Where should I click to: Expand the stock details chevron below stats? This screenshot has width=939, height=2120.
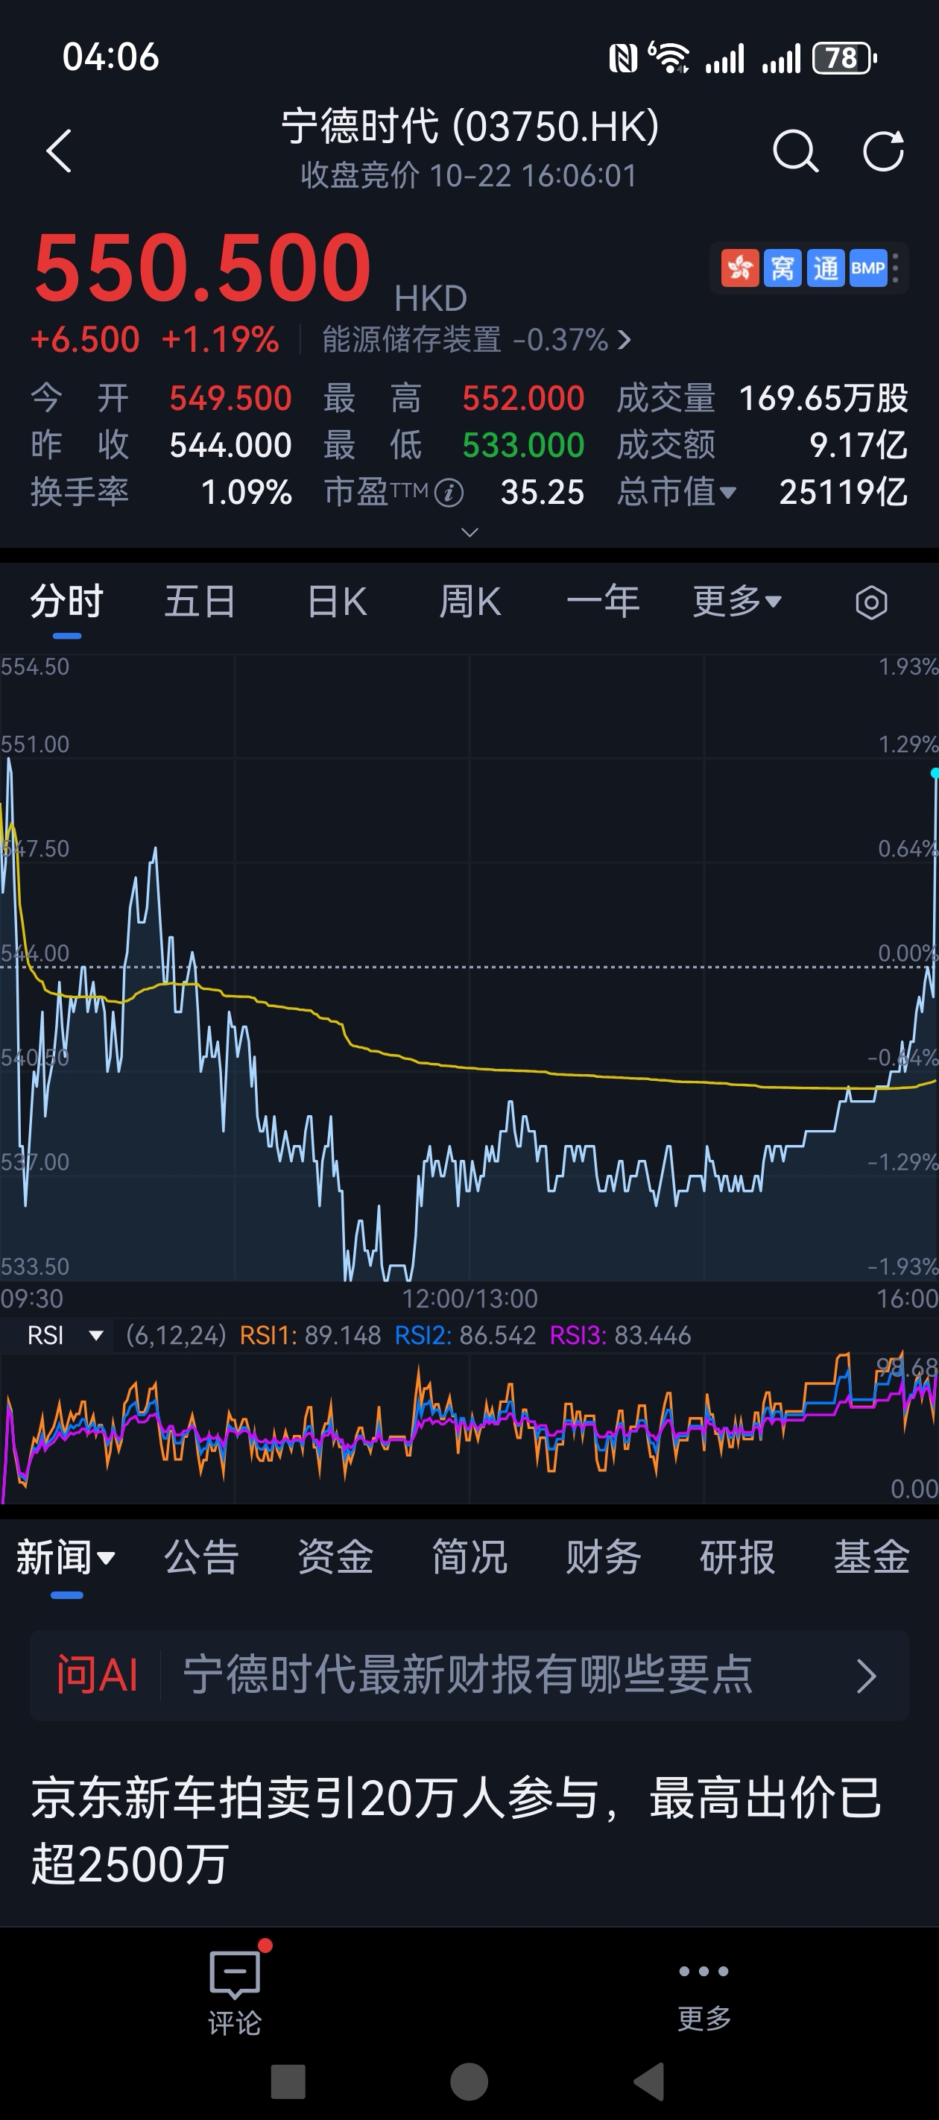click(469, 532)
